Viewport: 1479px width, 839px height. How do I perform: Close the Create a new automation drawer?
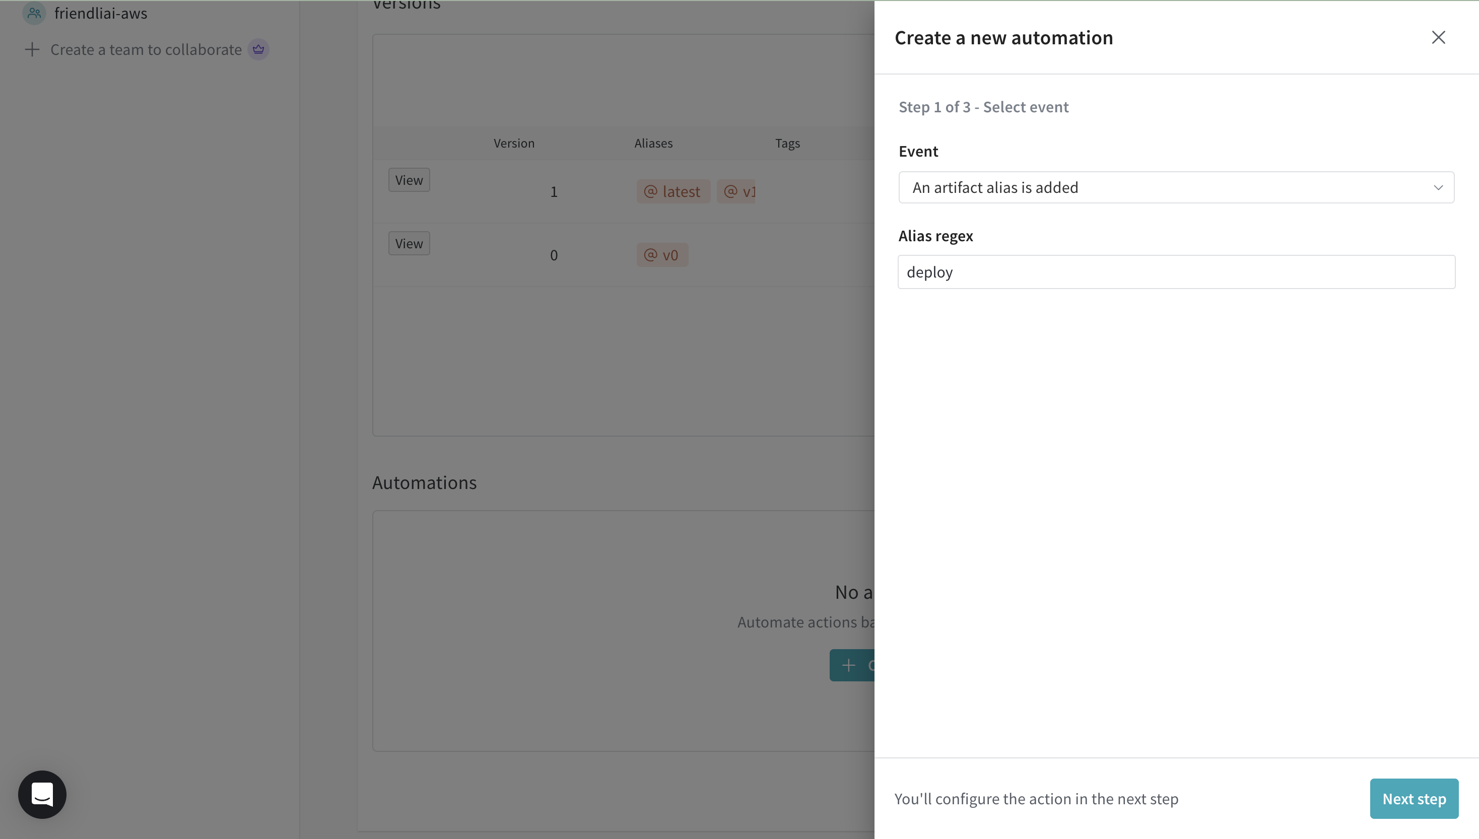tap(1438, 37)
